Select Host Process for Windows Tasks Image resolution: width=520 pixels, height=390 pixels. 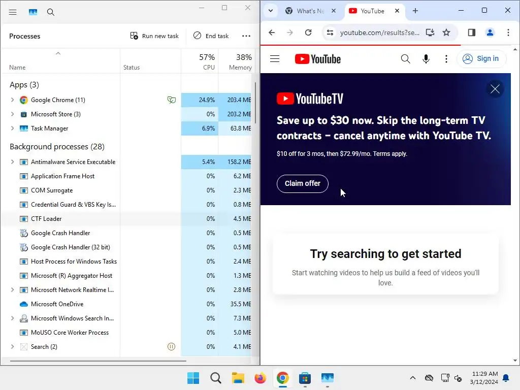coord(74,262)
